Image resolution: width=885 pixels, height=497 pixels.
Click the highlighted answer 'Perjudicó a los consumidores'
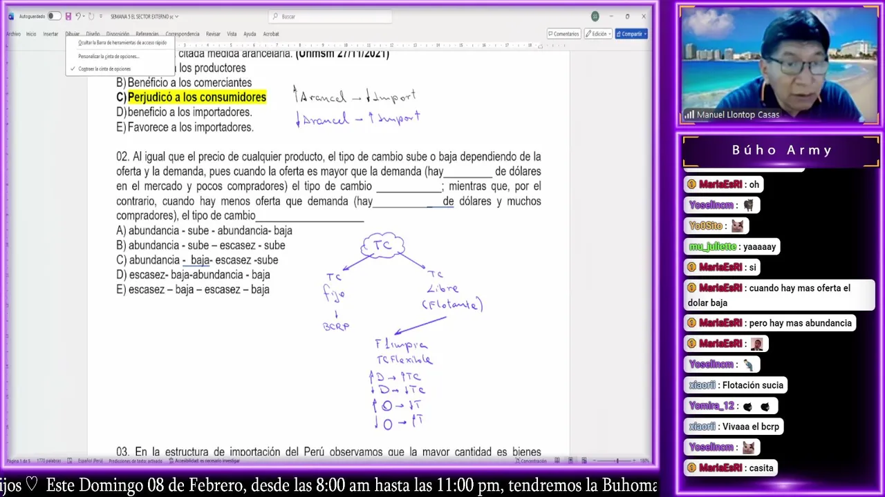[x=197, y=97]
